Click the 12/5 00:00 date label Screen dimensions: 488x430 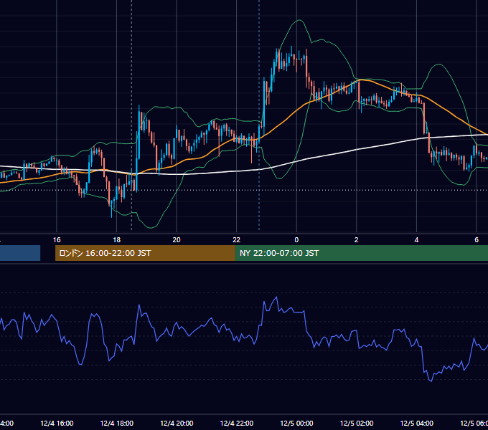click(296, 423)
